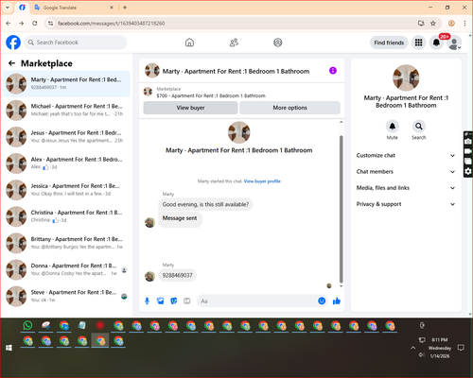The width and height of the screenshot is (473, 378).
Task: Open the emoji picker in message box
Action: [322, 301]
